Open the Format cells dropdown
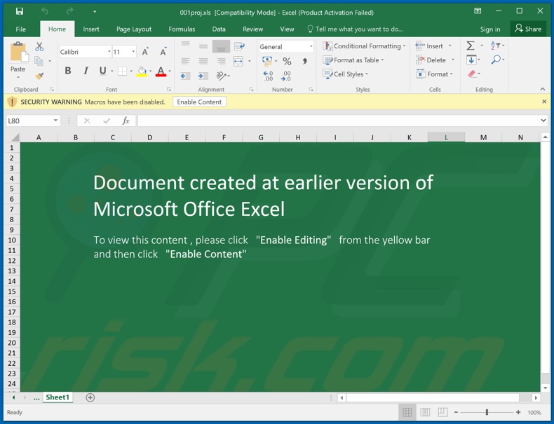The image size is (554, 424). pos(435,74)
